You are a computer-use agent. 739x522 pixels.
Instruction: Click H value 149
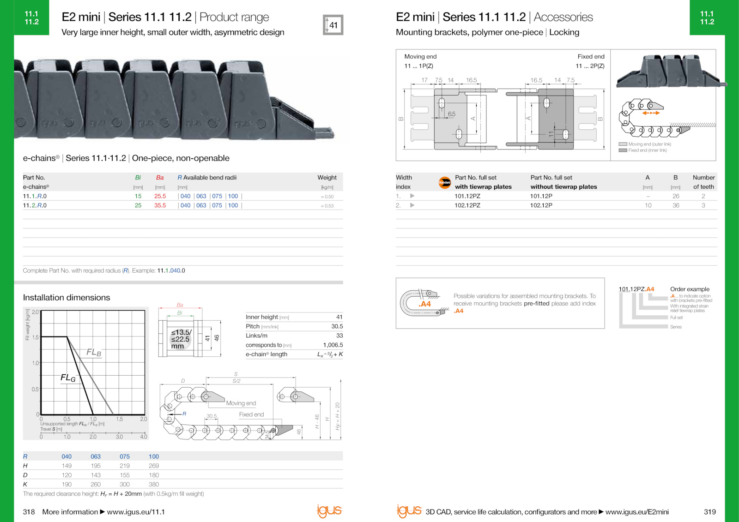[x=67, y=466]
